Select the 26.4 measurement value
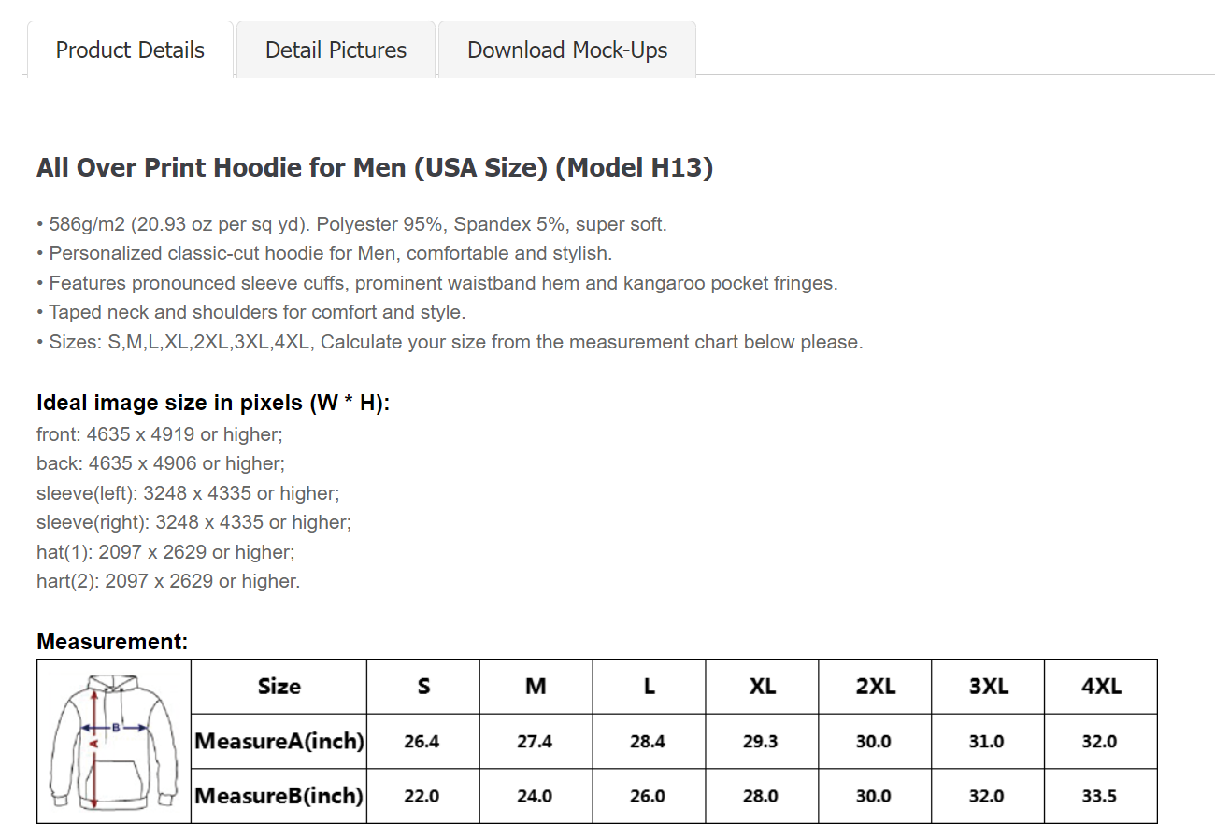1215x838 pixels. (422, 741)
